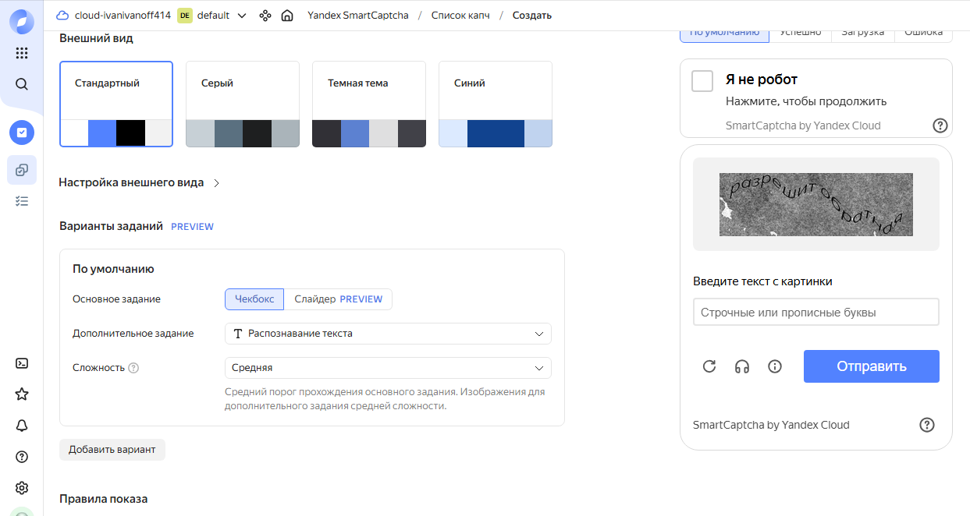The image size is (970, 516).
Task: Expand Настройка внешнего вида section
Action: 140,182
